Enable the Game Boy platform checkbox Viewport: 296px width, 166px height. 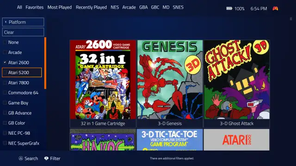(5, 103)
